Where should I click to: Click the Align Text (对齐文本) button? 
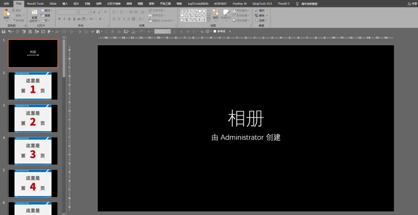(156, 15)
